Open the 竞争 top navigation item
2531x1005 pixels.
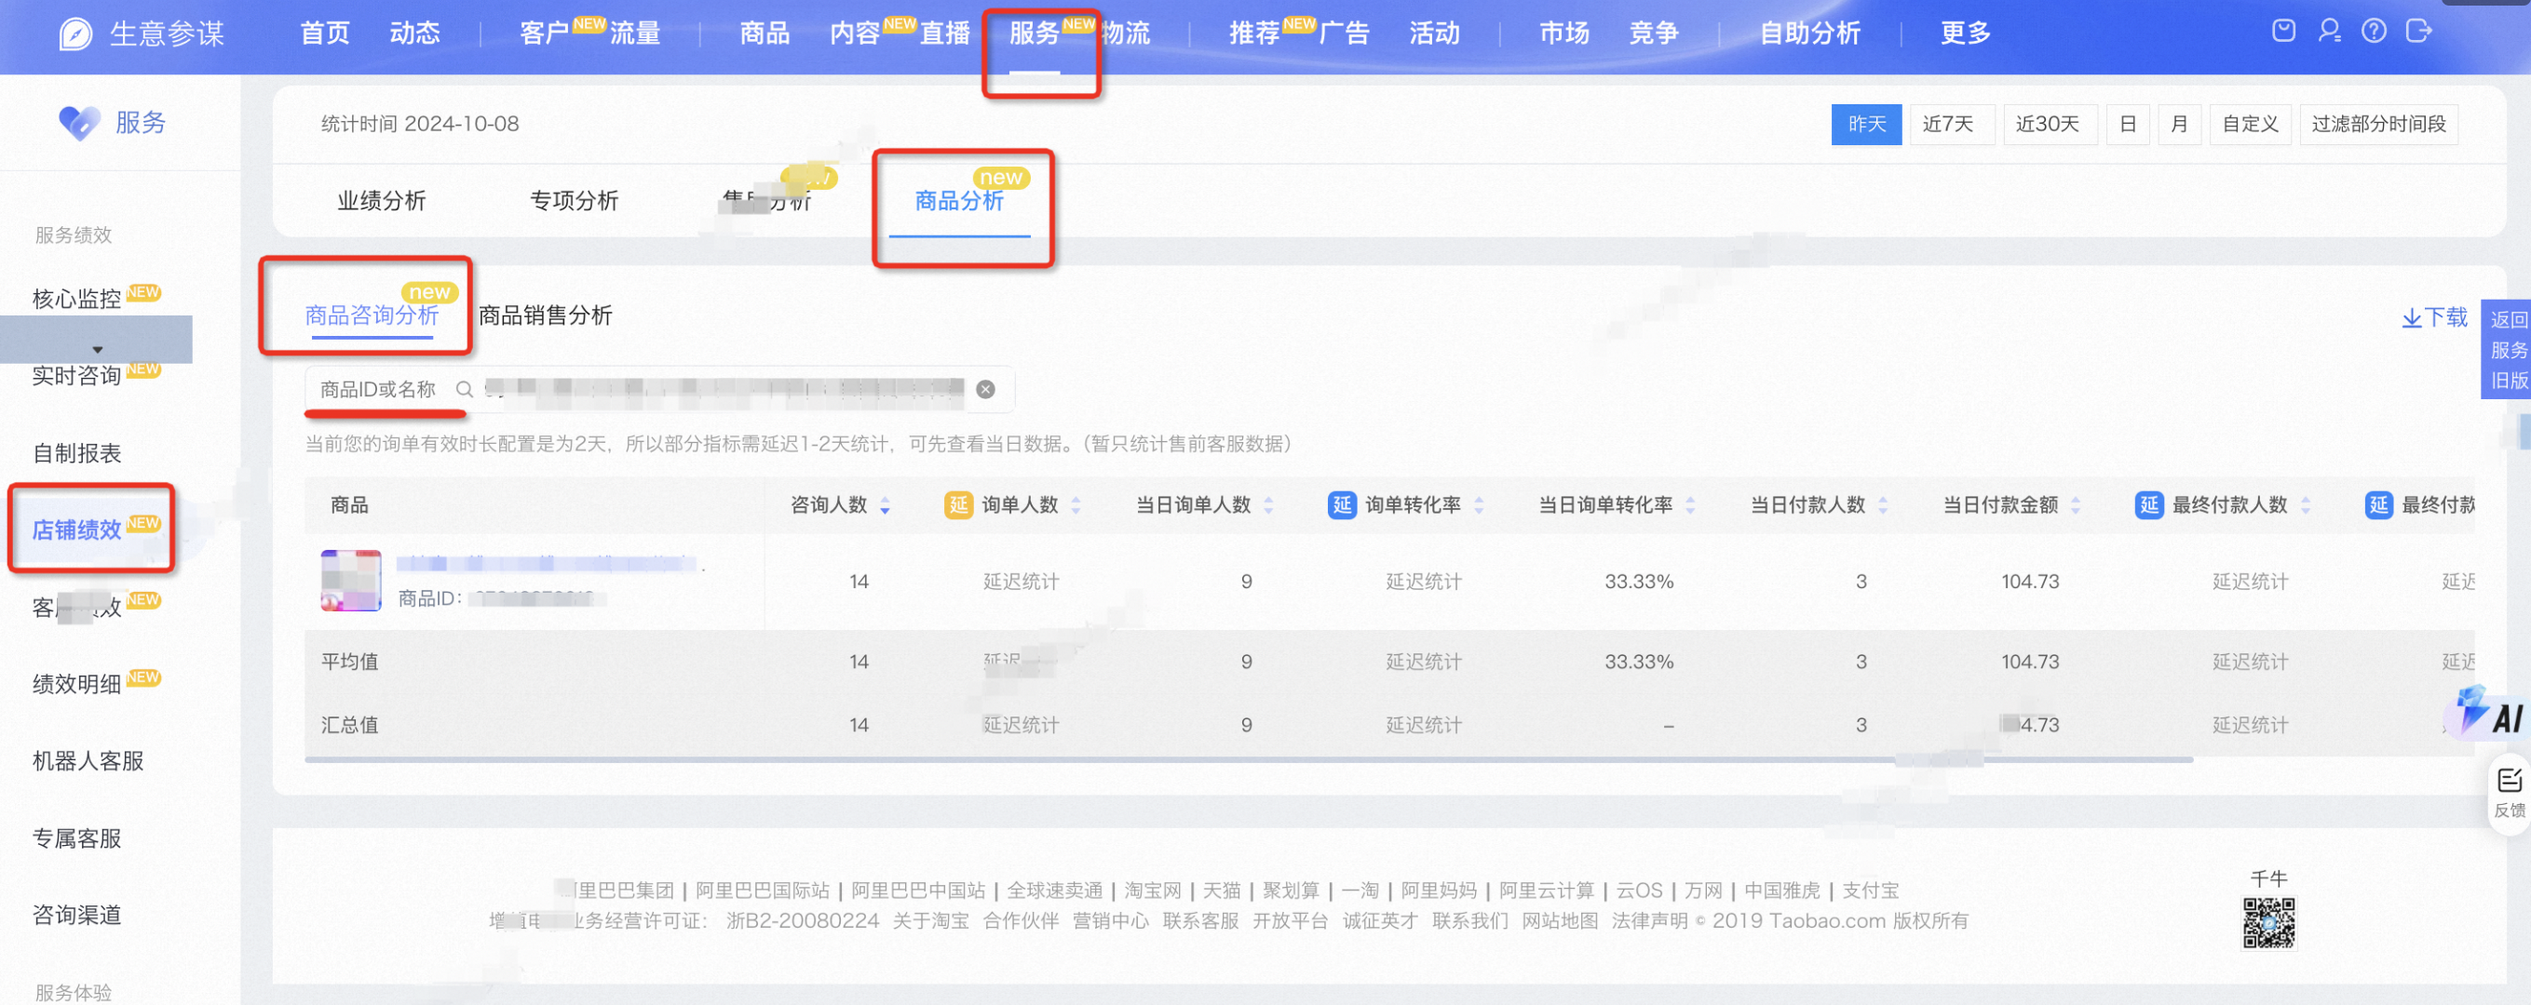pos(1654,33)
